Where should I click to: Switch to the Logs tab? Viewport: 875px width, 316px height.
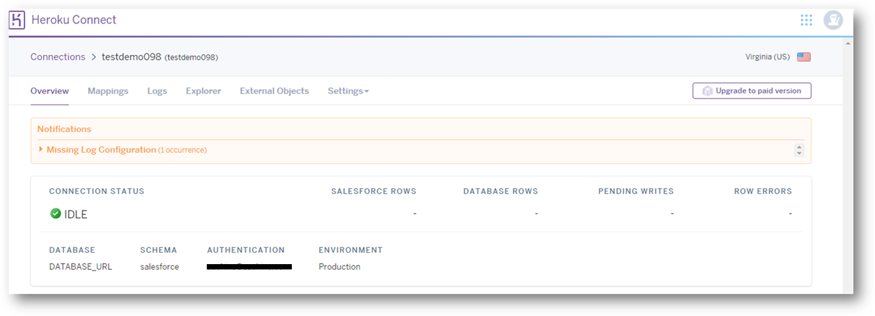click(x=157, y=91)
